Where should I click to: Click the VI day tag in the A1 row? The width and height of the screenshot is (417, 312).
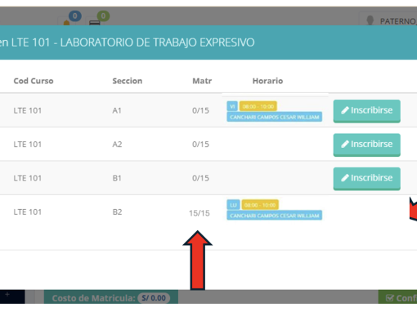(232, 106)
